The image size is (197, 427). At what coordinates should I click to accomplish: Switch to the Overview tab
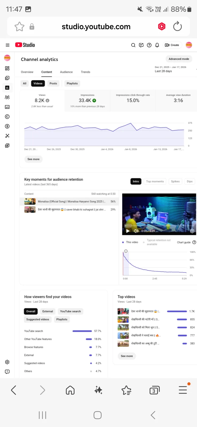tap(27, 72)
